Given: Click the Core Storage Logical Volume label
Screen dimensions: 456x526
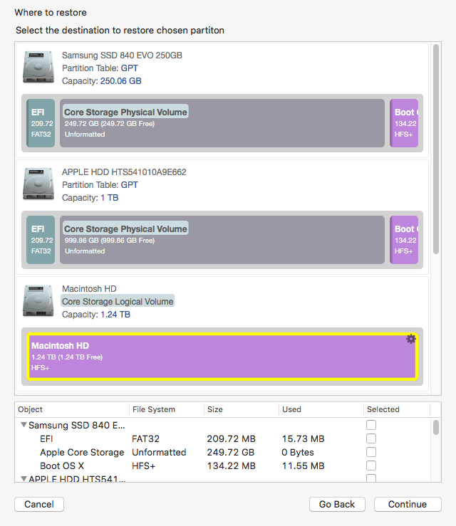Looking at the screenshot, I should coord(118,301).
